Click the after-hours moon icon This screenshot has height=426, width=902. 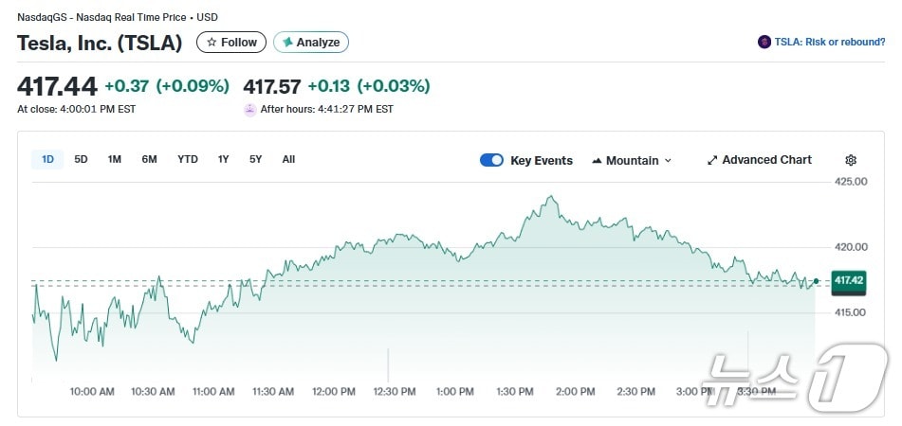tap(250, 110)
